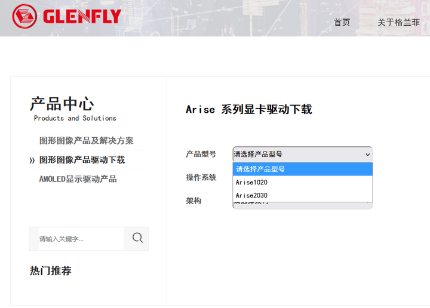430x308 pixels.
Task: Open AMOLED显示驱动产品 in sidebar
Action: click(78, 179)
